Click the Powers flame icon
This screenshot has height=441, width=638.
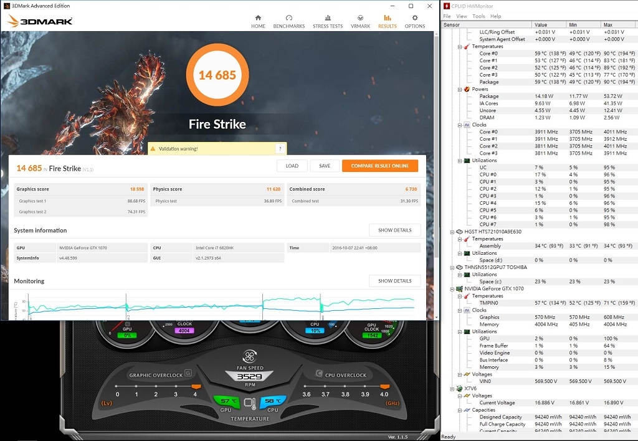[467, 89]
